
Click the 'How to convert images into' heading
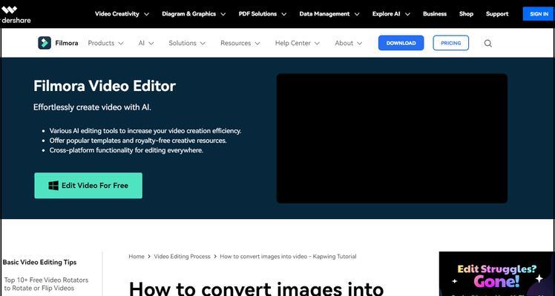(256, 288)
